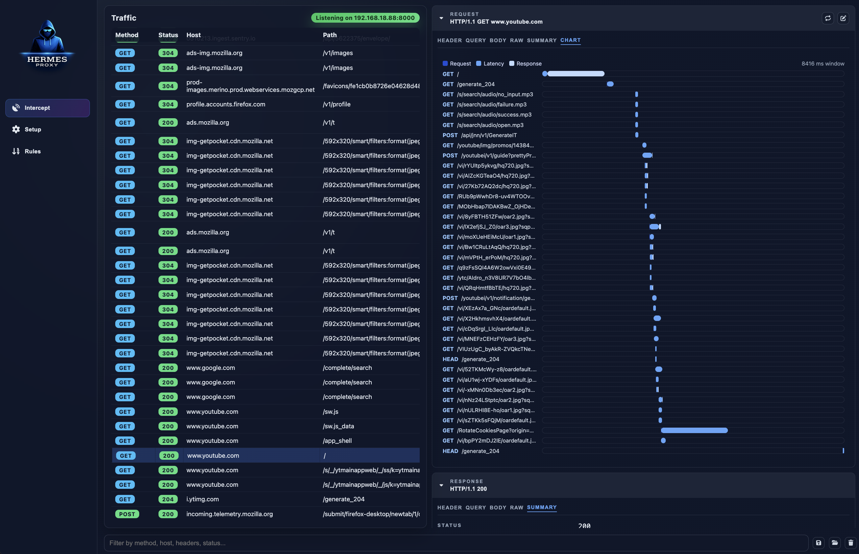Viewport: 859px width, 554px height.
Task: Select the www.youtube.com /sw.js_data row
Action: (x=266, y=426)
